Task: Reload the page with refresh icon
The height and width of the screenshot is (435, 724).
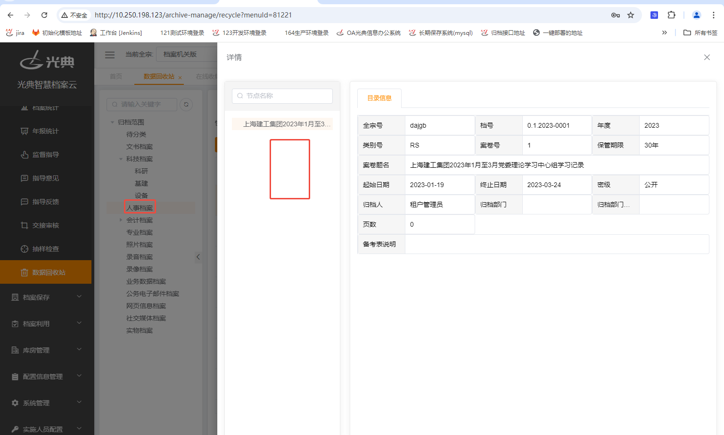Action: pyautogui.click(x=44, y=15)
